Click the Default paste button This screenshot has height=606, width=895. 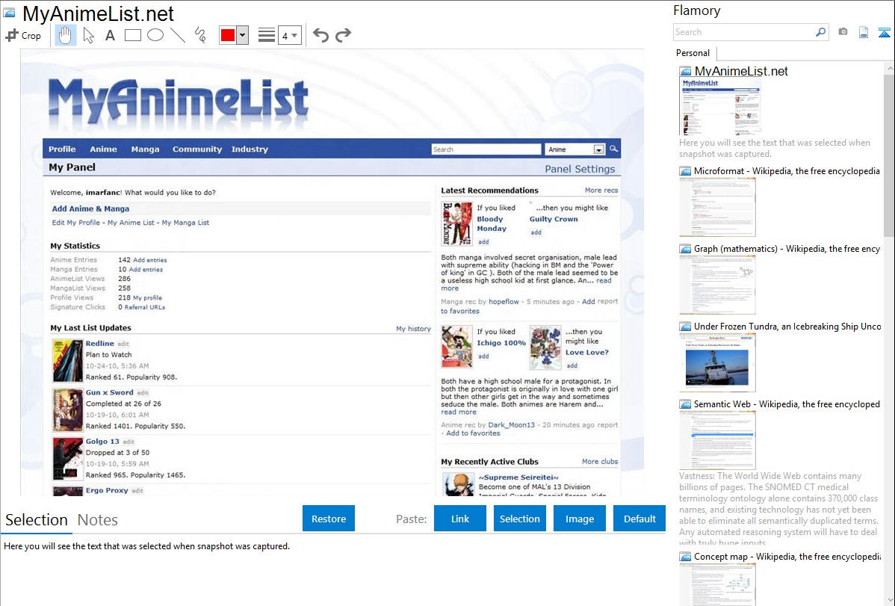(x=639, y=519)
